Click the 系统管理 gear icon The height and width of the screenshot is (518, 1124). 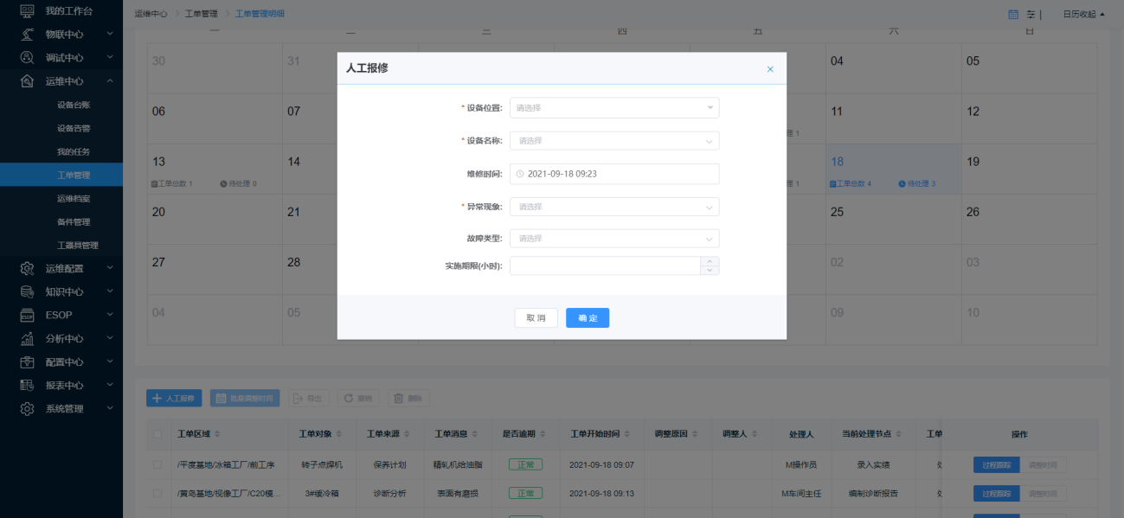pos(28,408)
